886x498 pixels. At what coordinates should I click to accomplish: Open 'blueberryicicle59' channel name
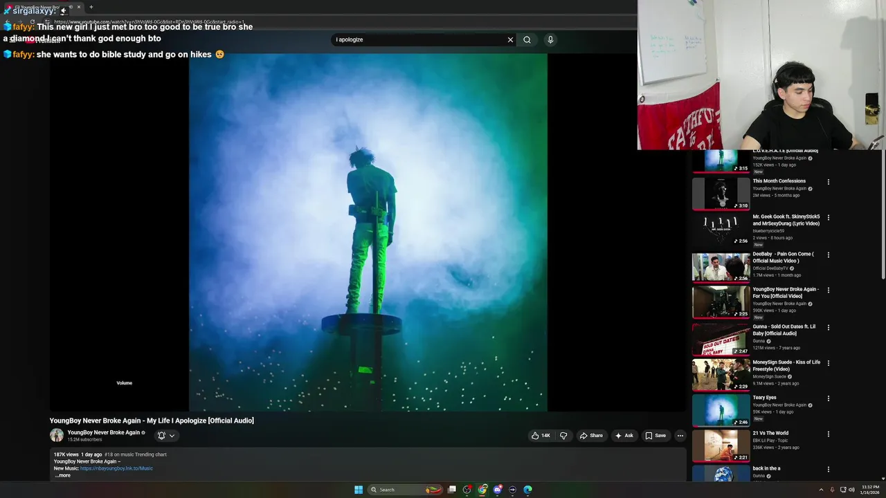pos(768,231)
